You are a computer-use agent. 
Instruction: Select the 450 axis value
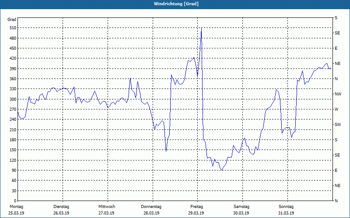click(13, 48)
